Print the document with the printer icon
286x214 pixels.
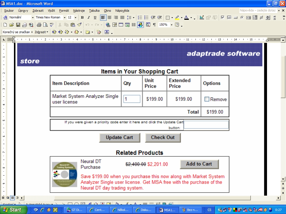(x=39, y=25)
